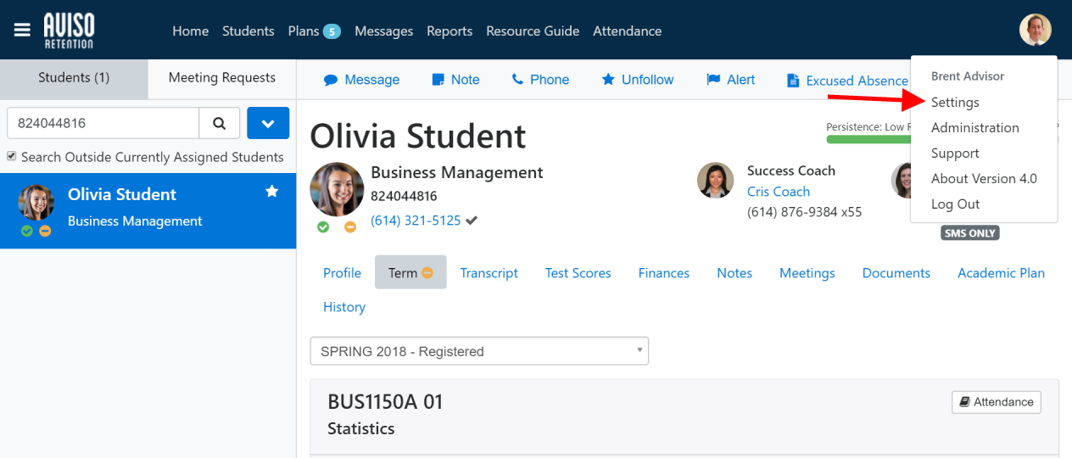The height and width of the screenshot is (458, 1072).
Task: Open the Term tab
Action: click(x=410, y=272)
